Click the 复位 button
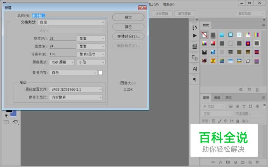This screenshot has height=167, width=268. [x=128, y=27]
